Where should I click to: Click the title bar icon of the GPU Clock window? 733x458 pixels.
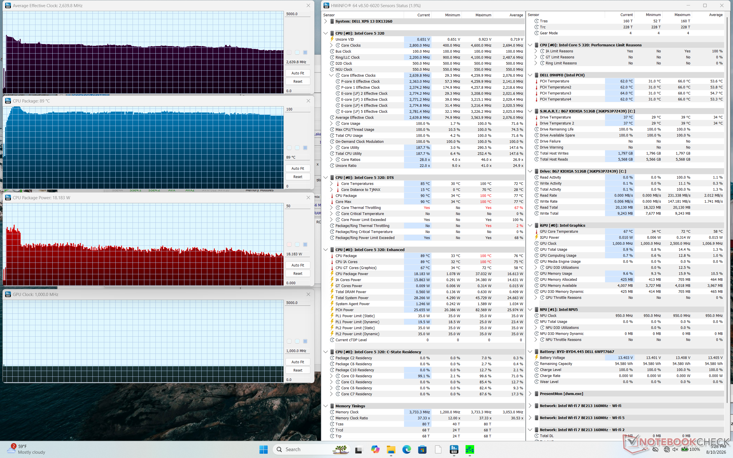(x=8, y=295)
